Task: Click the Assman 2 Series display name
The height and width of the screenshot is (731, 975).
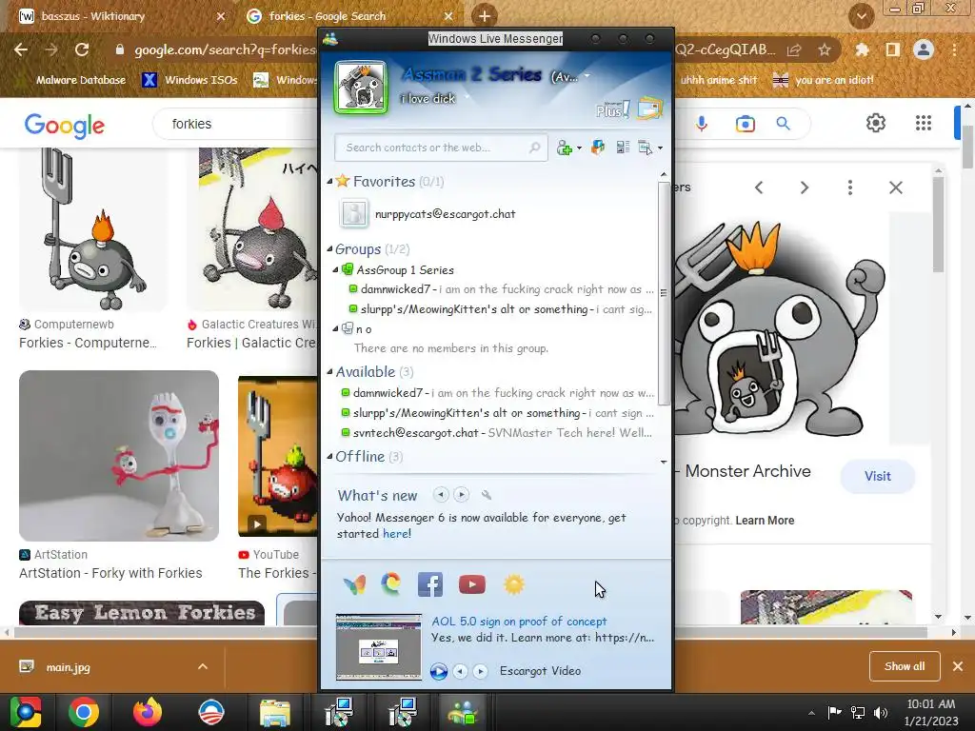Action: [471, 74]
